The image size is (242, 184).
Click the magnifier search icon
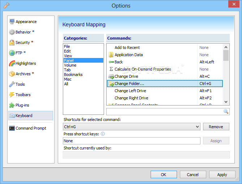coord(226,112)
